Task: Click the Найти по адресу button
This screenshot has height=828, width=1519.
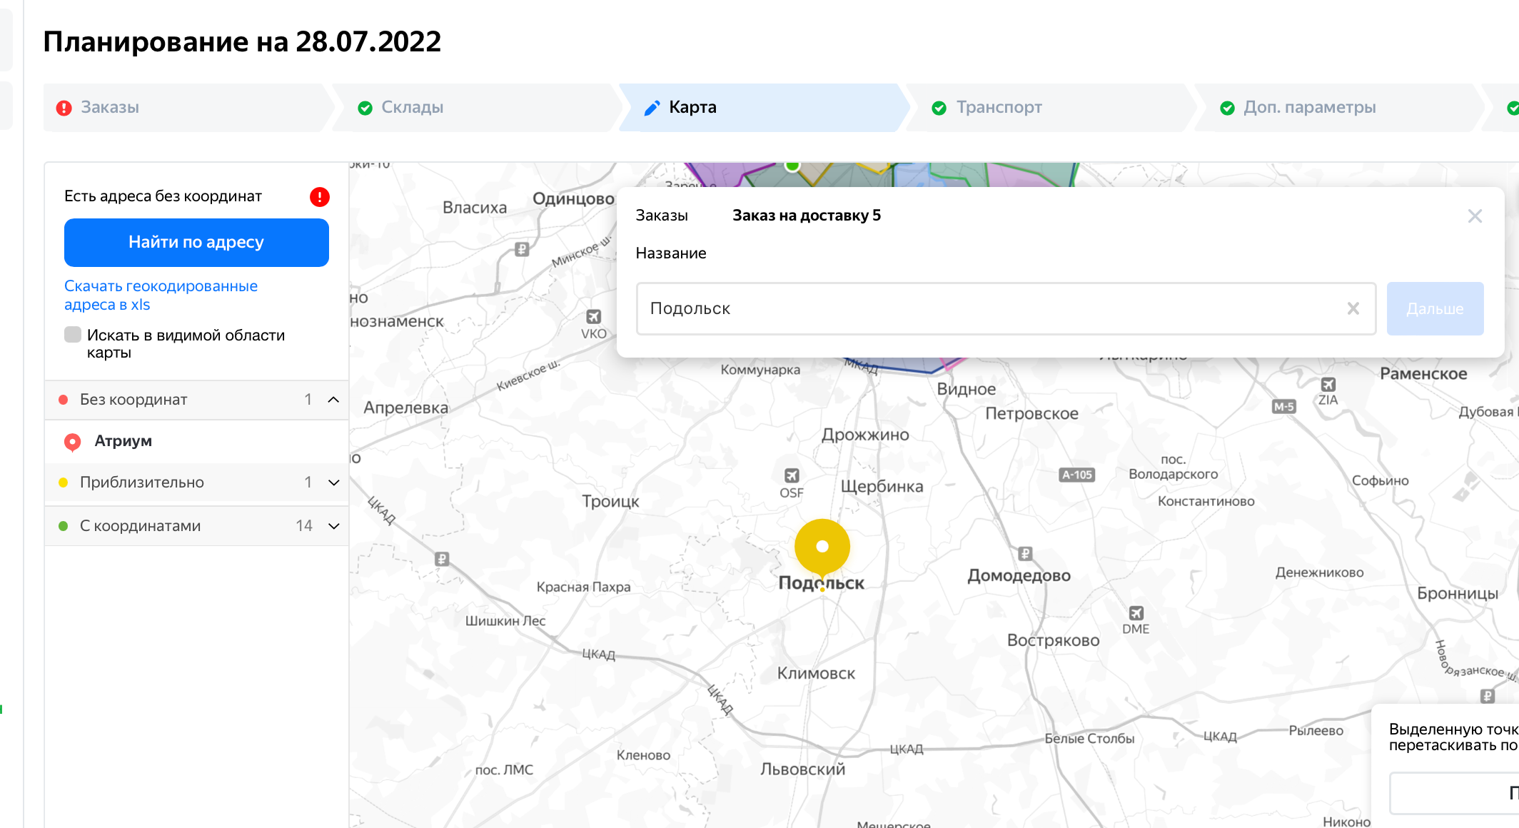Action: (x=196, y=243)
